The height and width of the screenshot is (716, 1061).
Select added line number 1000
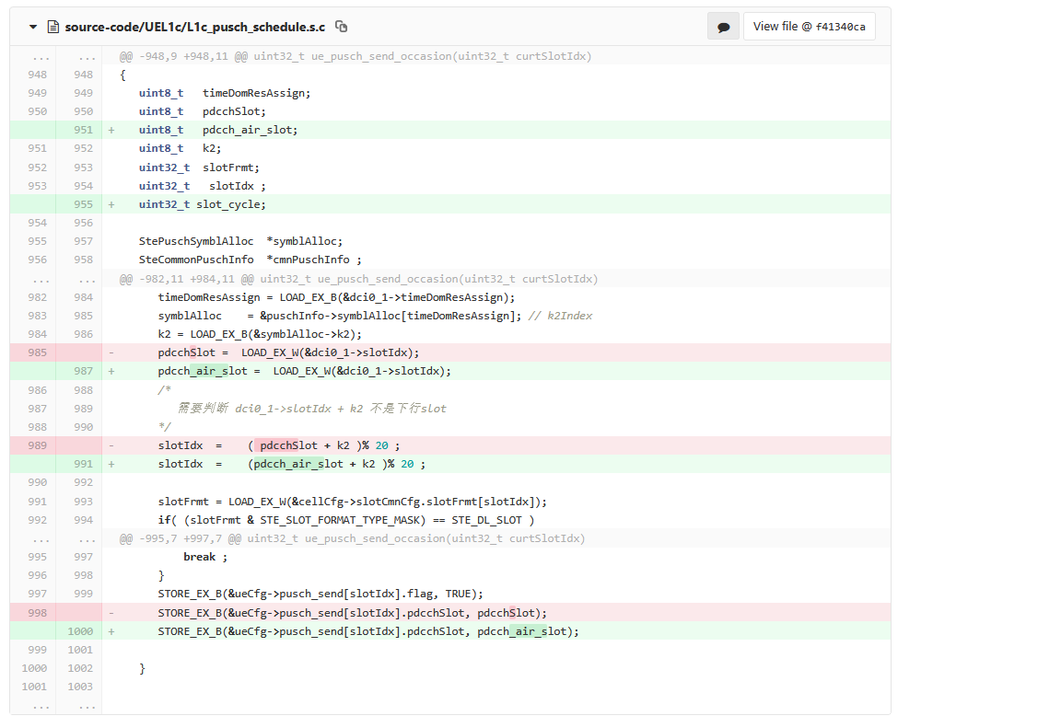pyautogui.click(x=79, y=631)
